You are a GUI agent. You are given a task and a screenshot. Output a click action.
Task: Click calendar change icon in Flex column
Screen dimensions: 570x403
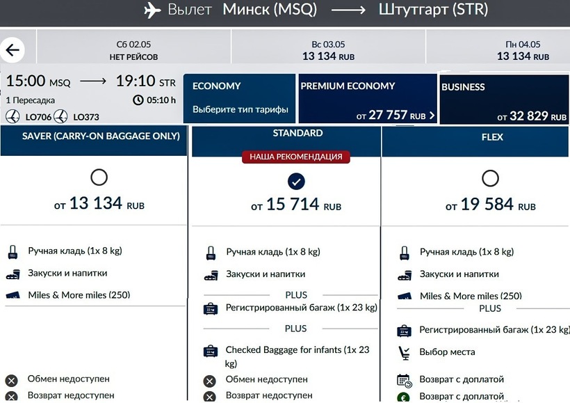point(405,381)
